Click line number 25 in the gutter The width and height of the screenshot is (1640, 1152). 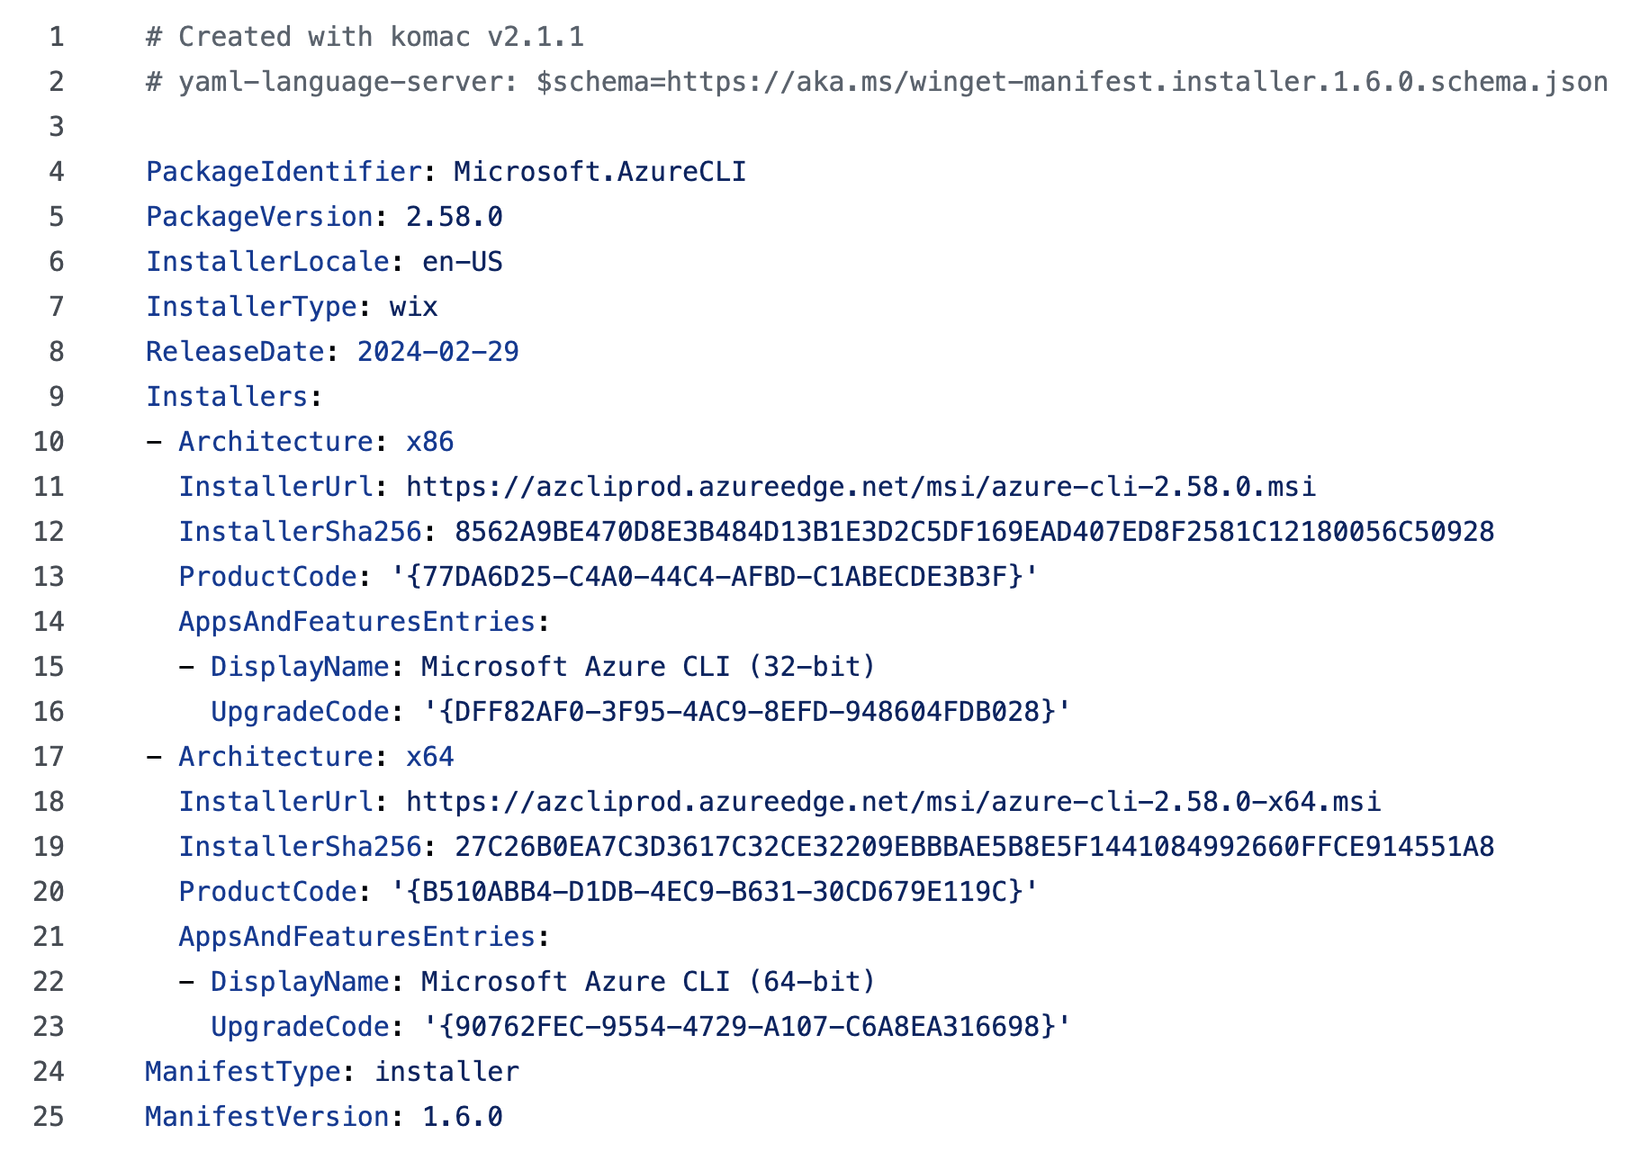coord(49,1117)
